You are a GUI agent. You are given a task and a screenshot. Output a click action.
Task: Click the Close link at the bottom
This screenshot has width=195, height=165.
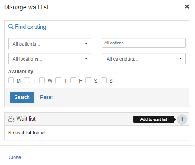tap(15, 157)
